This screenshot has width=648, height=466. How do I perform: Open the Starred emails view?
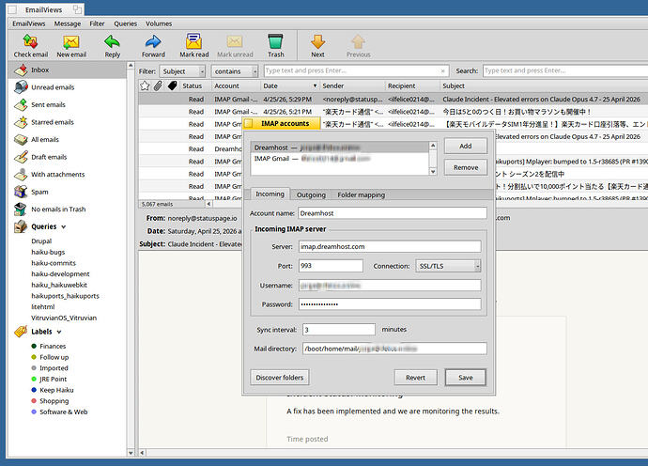click(x=67, y=122)
